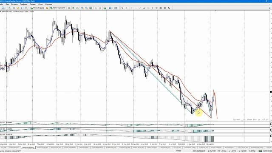The width and height of the screenshot is (272, 153).
Task: Select the text A drawing tool
Action: [153, 8]
